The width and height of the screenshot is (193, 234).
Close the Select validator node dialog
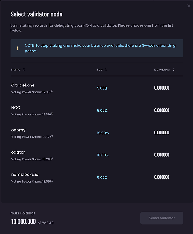[x=189, y=6]
